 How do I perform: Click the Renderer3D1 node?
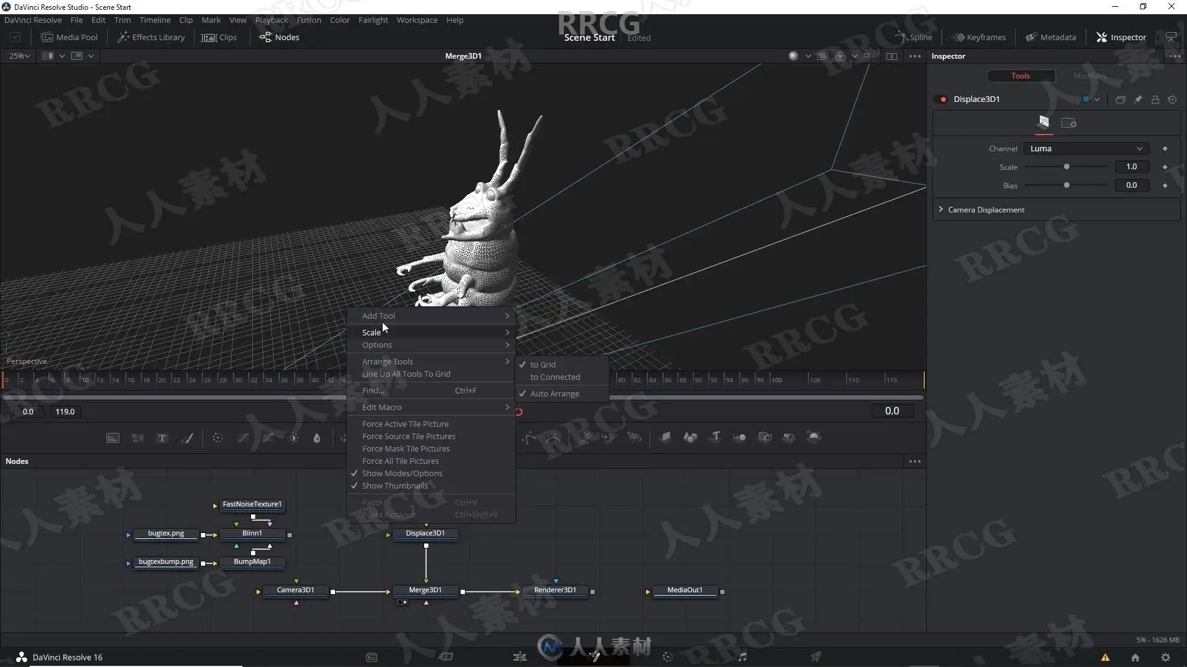click(555, 590)
